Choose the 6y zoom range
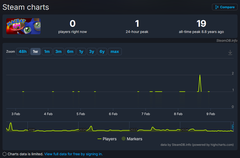The image size is (240, 158). point(102,51)
